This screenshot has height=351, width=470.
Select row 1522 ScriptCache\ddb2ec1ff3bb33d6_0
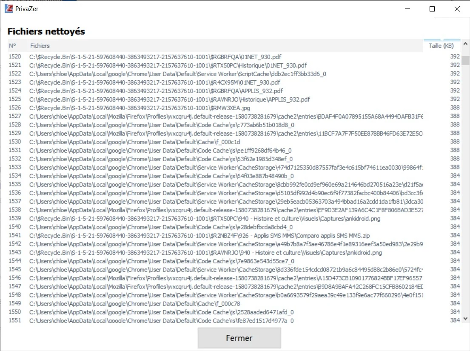[234, 74]
